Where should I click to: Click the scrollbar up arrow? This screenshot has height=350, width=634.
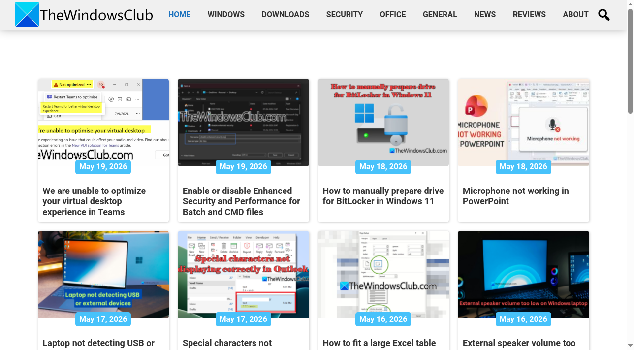click(x=630, y=4)
